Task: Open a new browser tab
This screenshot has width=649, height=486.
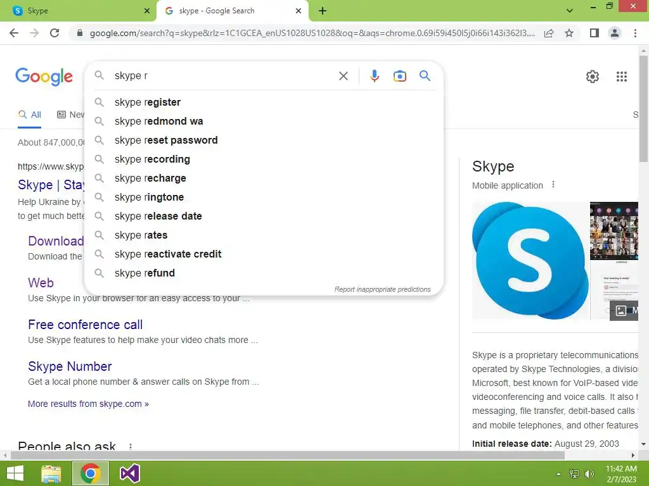Action: [x=323, y=11]
